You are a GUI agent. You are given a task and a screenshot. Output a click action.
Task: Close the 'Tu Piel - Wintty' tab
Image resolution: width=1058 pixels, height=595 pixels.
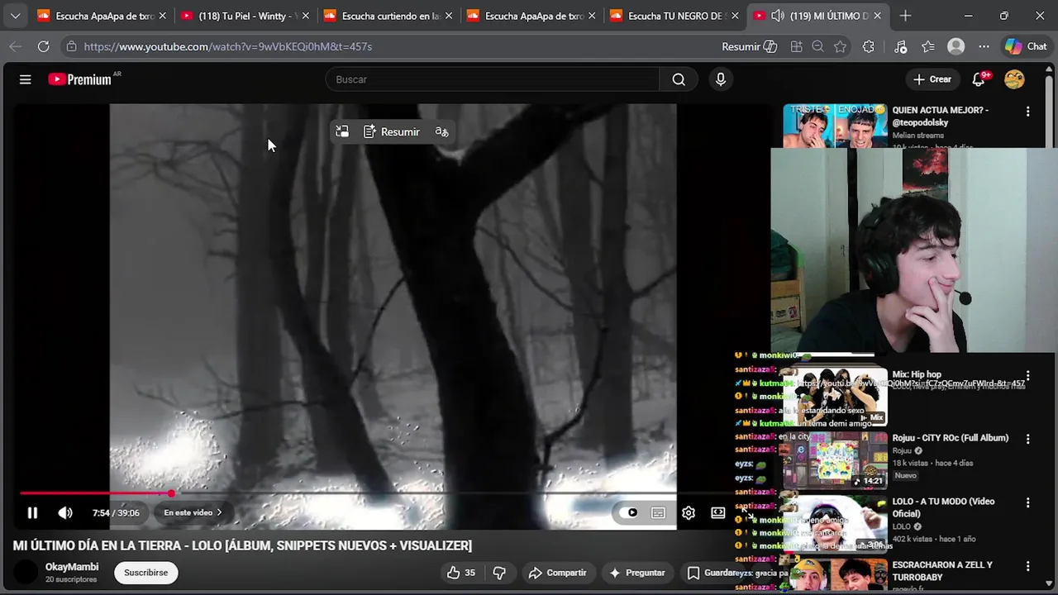tap(305, 16)
